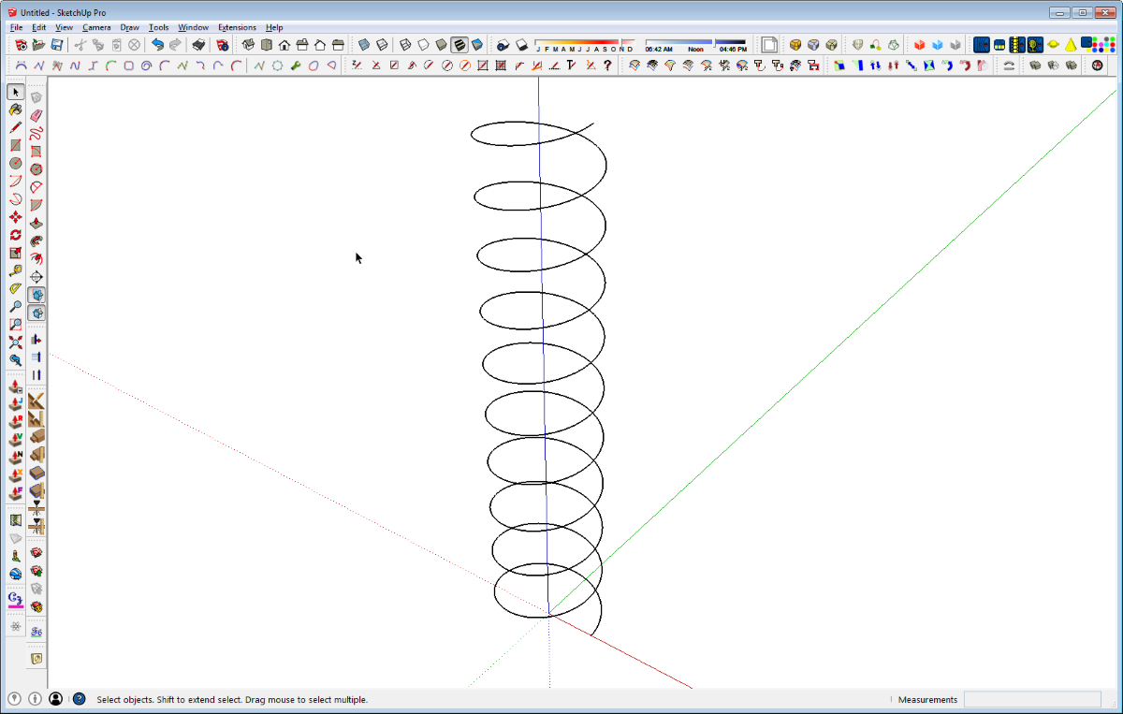Click the Save floppy disk icon
Screen dimensions: 1123x714
(x=57, y=45)
